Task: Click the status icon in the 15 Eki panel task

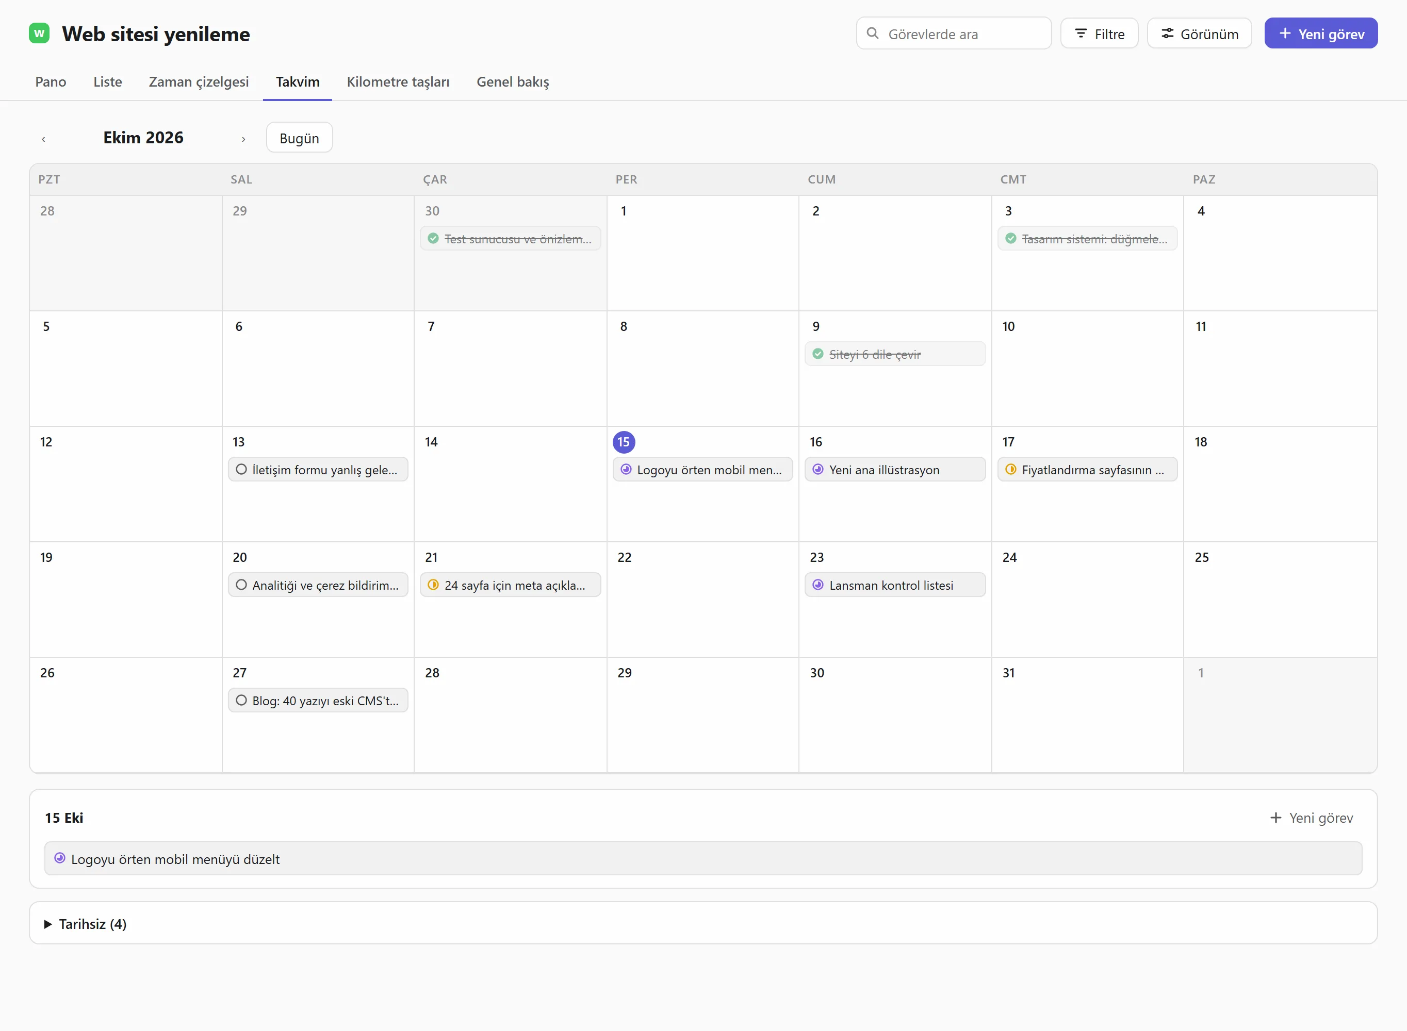Action: 60,858
